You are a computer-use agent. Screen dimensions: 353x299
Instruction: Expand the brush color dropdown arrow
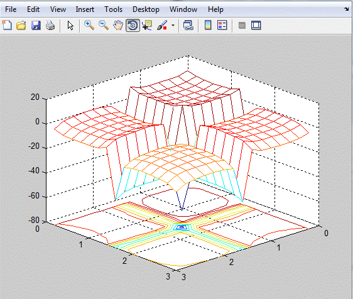173,25
